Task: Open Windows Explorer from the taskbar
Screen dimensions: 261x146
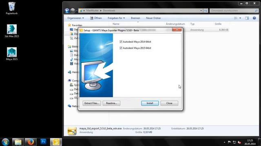Action: 18,142
